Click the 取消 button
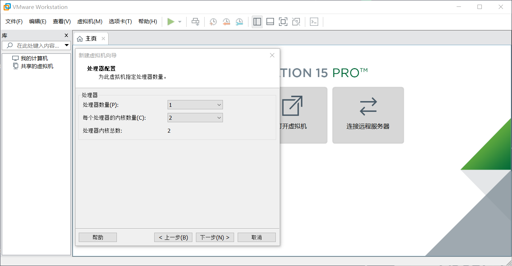 (257, 237)
